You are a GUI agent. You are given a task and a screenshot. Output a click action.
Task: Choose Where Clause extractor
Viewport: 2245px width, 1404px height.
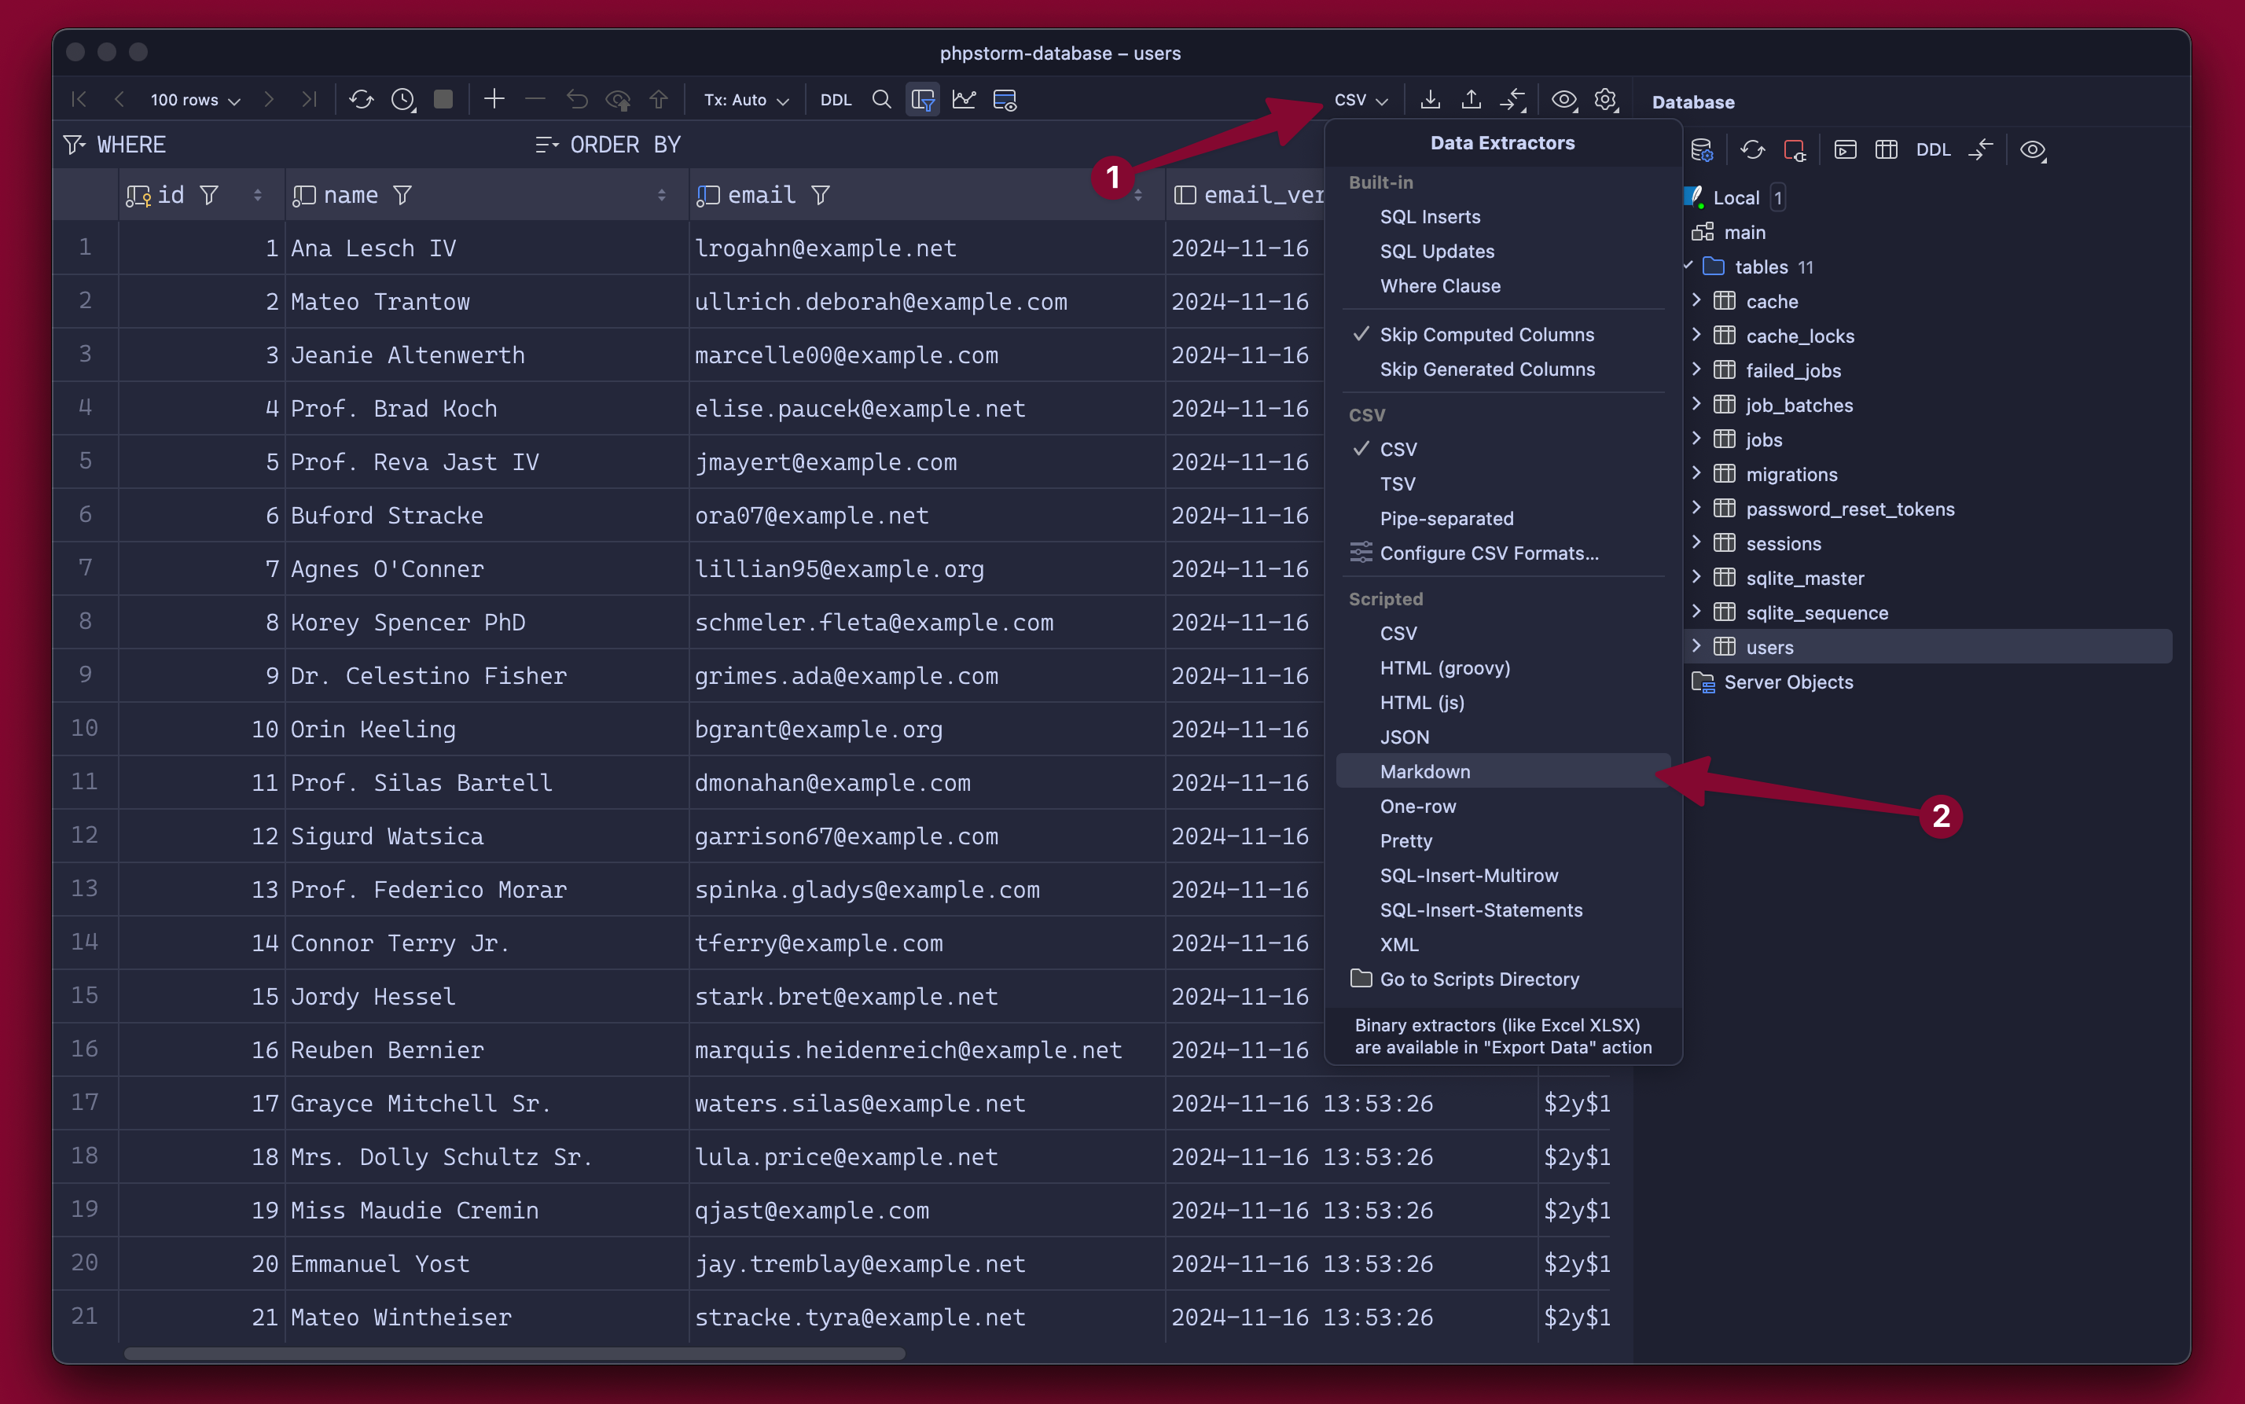[1502, 285]
